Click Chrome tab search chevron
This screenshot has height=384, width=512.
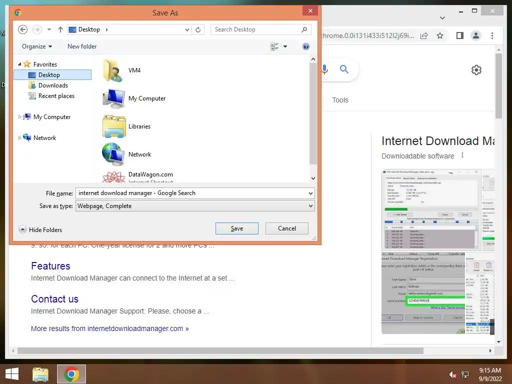442,17
